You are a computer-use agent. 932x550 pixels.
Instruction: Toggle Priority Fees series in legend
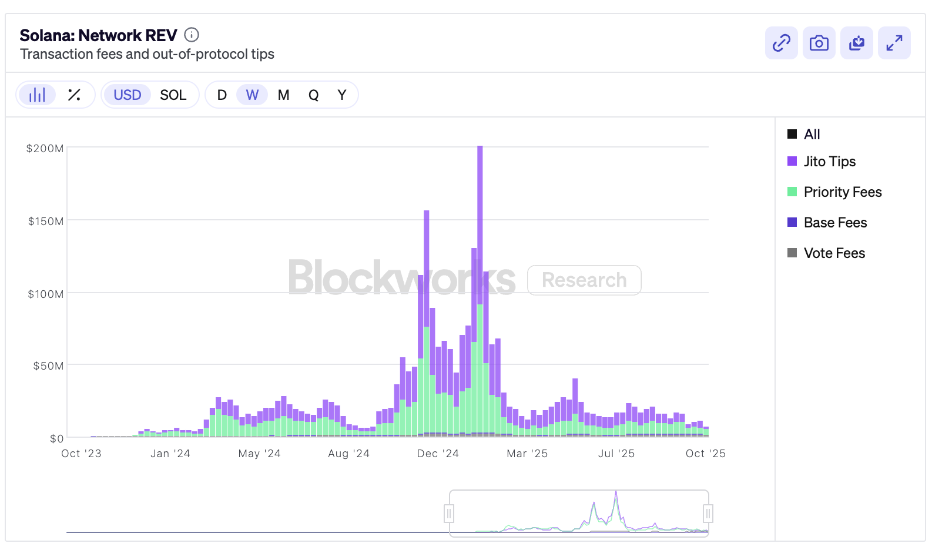pos(842,192)
